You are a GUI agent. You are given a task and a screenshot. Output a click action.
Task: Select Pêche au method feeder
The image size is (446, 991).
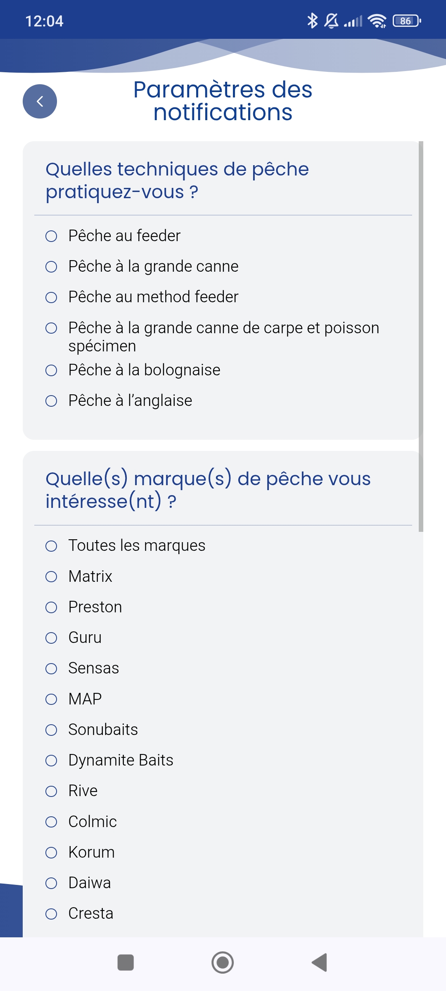click(x=51, y=297)
